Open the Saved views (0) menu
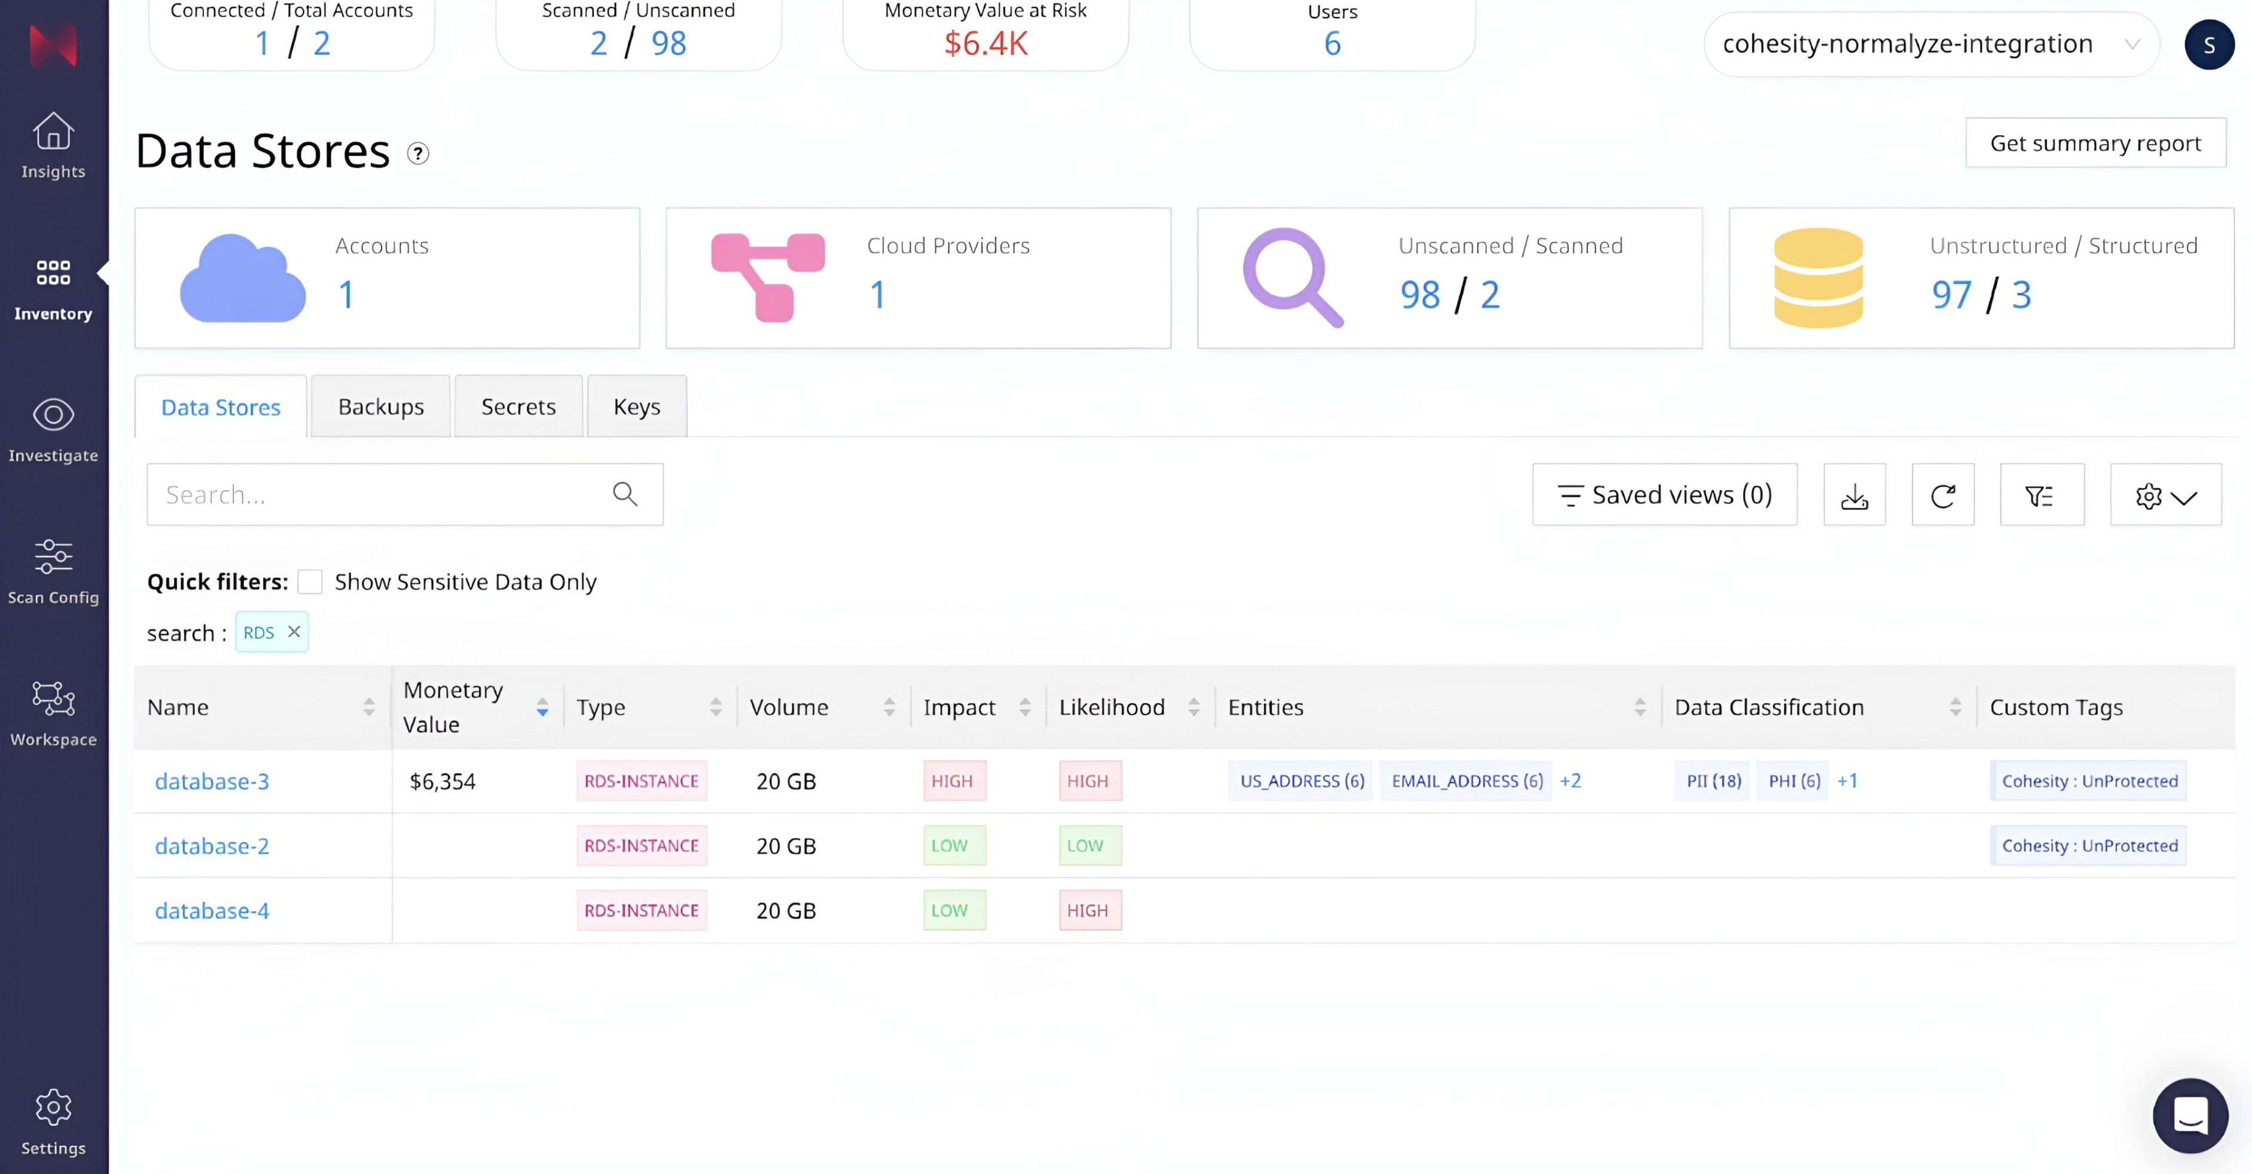This screenshot has height=1174, width=2252. pyautogui.click(x=1665, y=495)
